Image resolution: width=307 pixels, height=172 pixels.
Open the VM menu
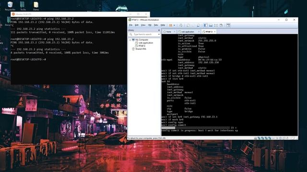point(150,25)
